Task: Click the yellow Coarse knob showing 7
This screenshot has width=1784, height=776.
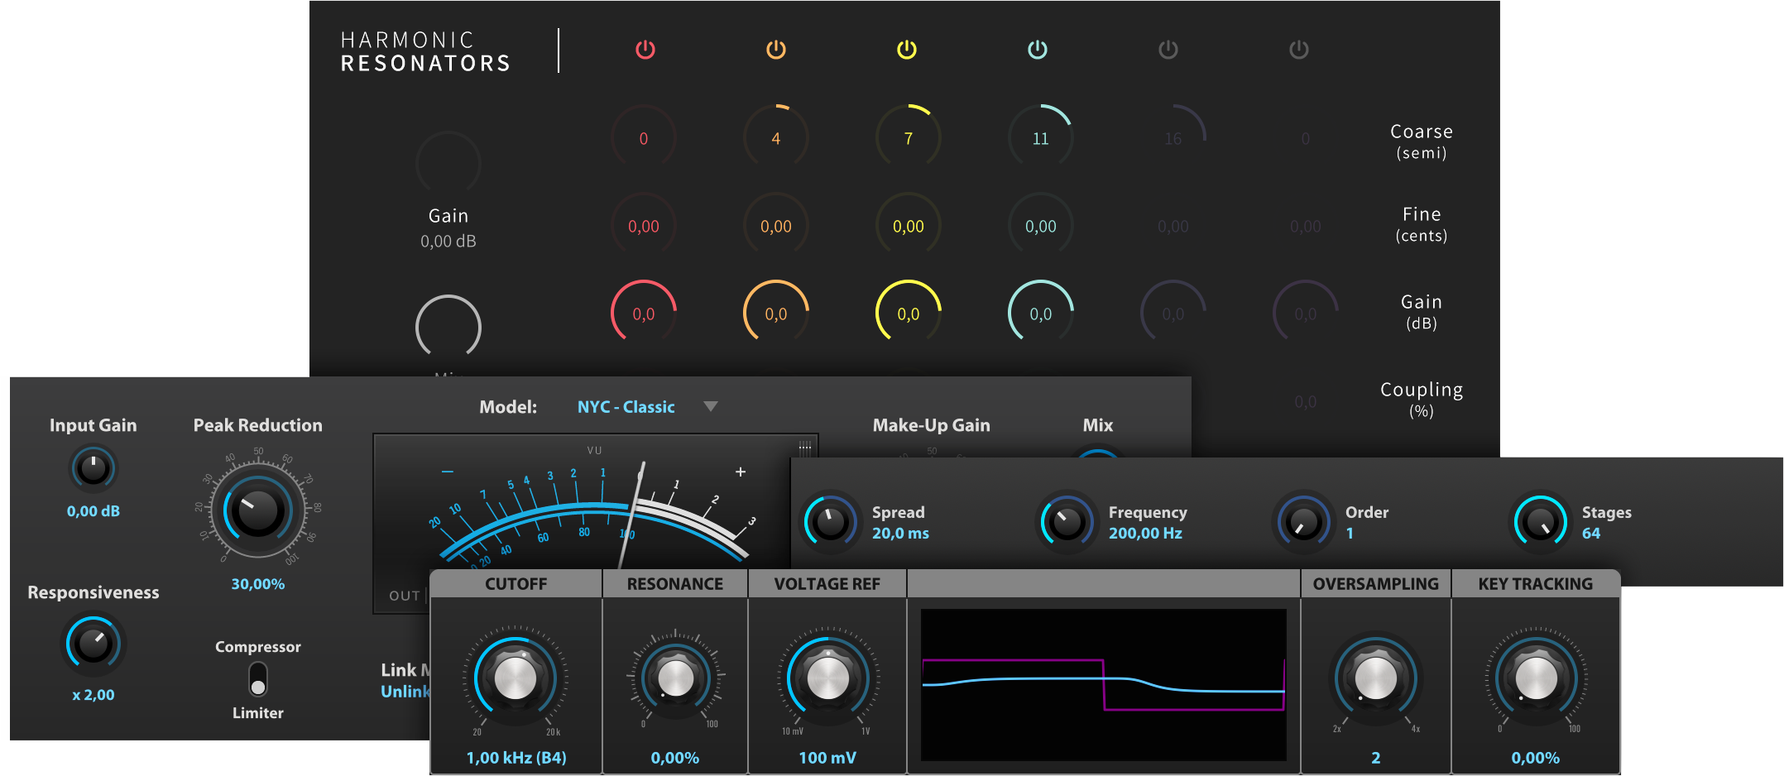Action: point(908,138)
